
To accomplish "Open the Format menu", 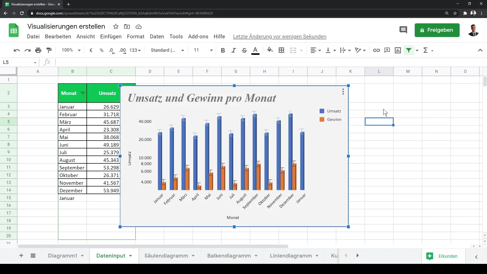I will click(x=136, y=36).
